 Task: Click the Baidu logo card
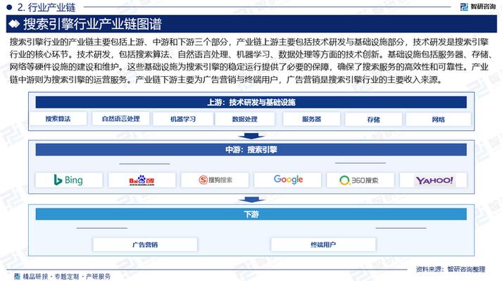[x=142, y=180]
